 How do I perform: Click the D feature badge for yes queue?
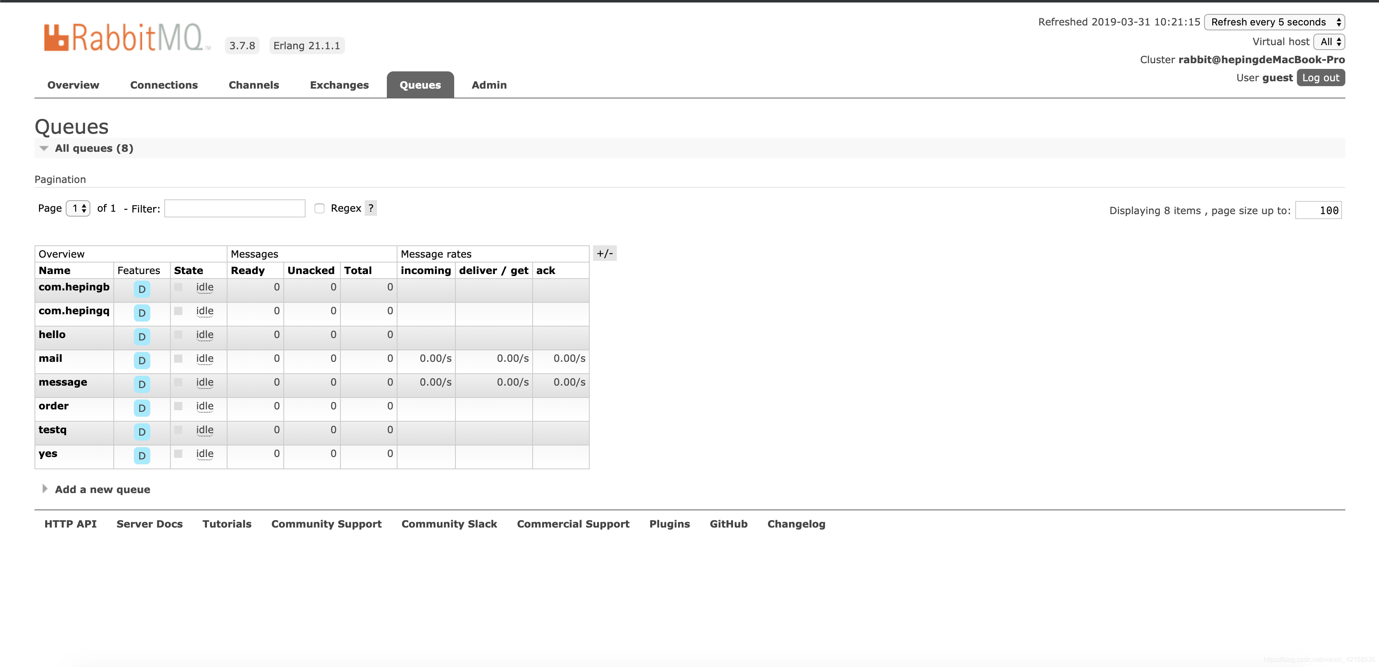[142, 456]
